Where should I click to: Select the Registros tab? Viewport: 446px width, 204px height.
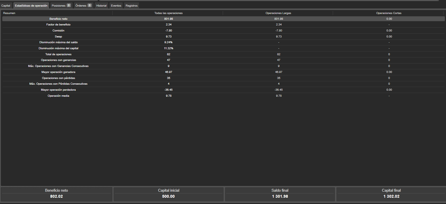(x=132, y=6)
